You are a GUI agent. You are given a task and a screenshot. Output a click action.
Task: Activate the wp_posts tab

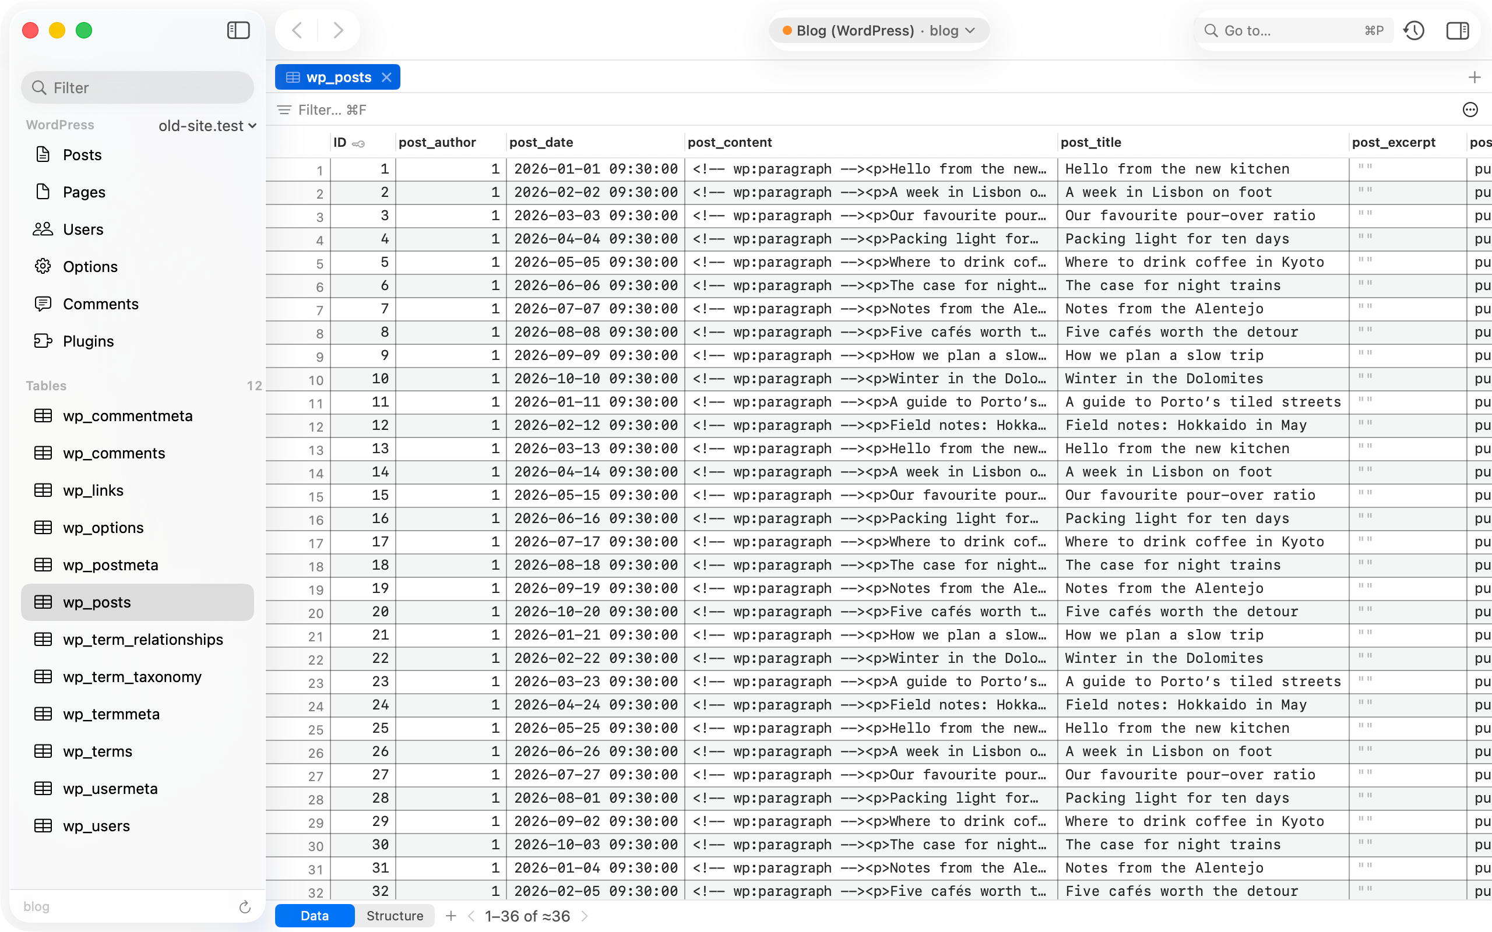pos(337,77)
